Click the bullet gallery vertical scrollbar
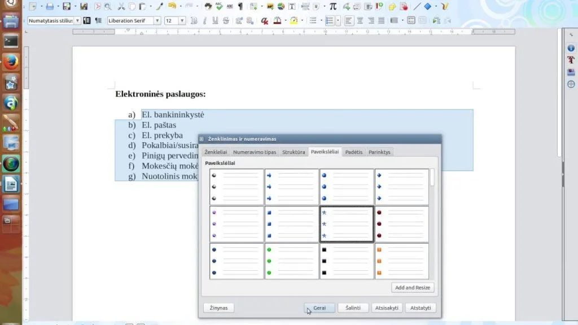Viewport: 578px width, 325px height. pos(432,224)
